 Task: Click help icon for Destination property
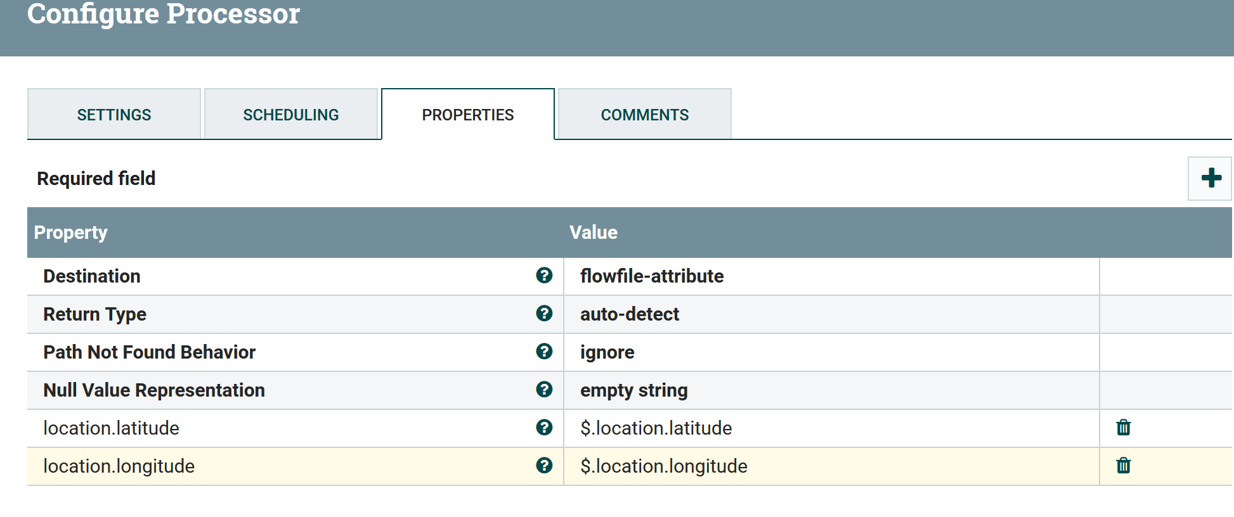pos(544,276)
